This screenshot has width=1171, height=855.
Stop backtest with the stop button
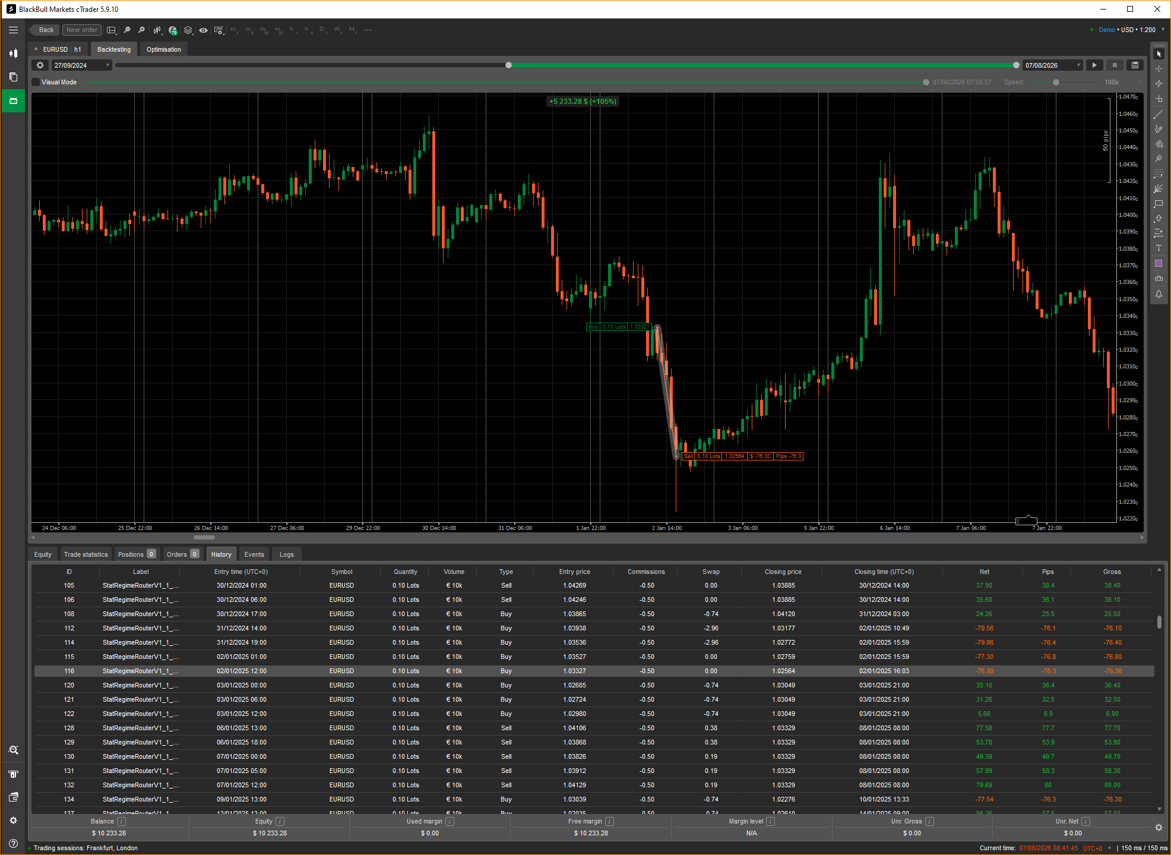click(x=1115, y=65)
